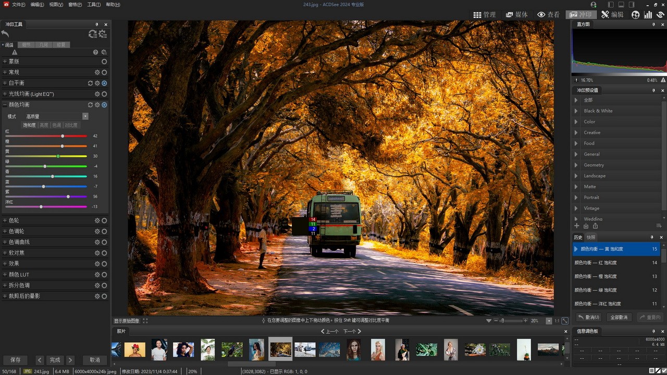Switch to 编辑 (Edit) mode

612,15
